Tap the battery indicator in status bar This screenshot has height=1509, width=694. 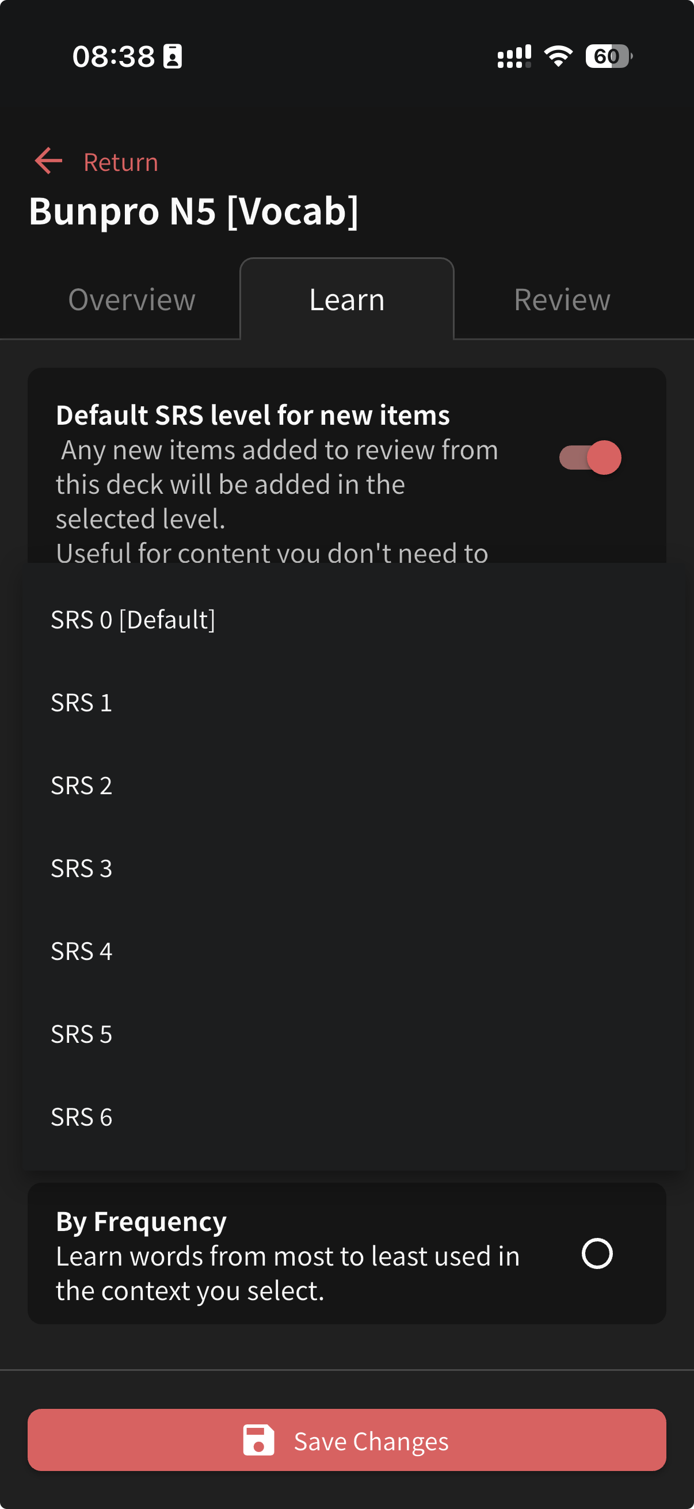click(608, 56)
